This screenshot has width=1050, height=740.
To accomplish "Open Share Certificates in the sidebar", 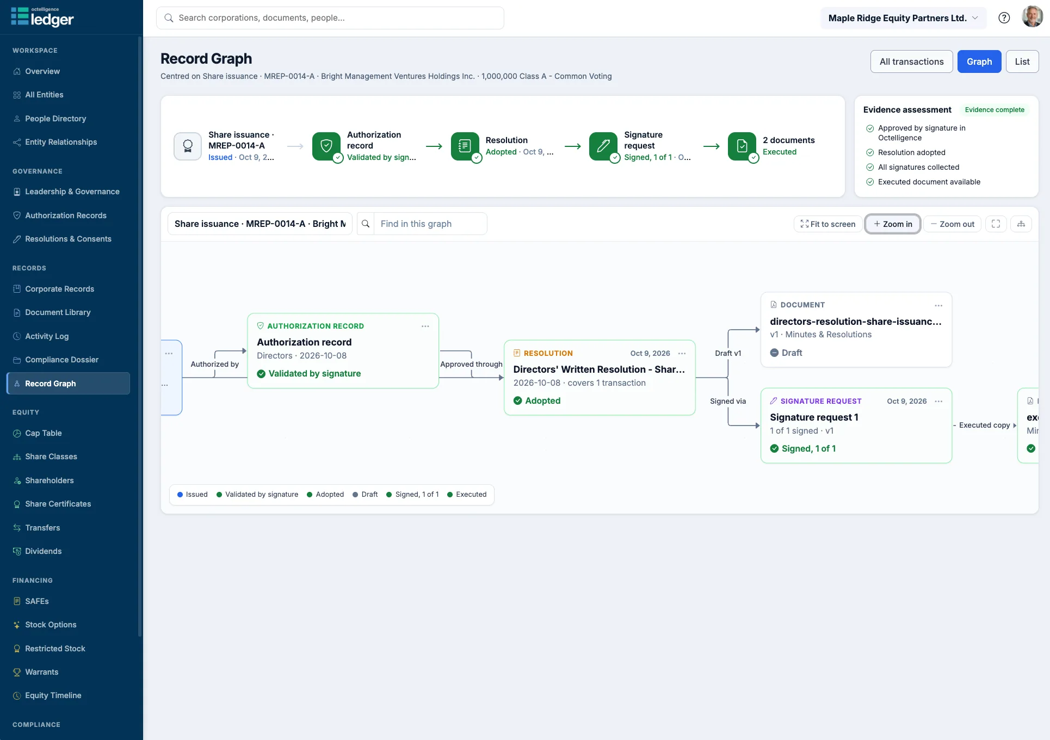I will (68, 504).
